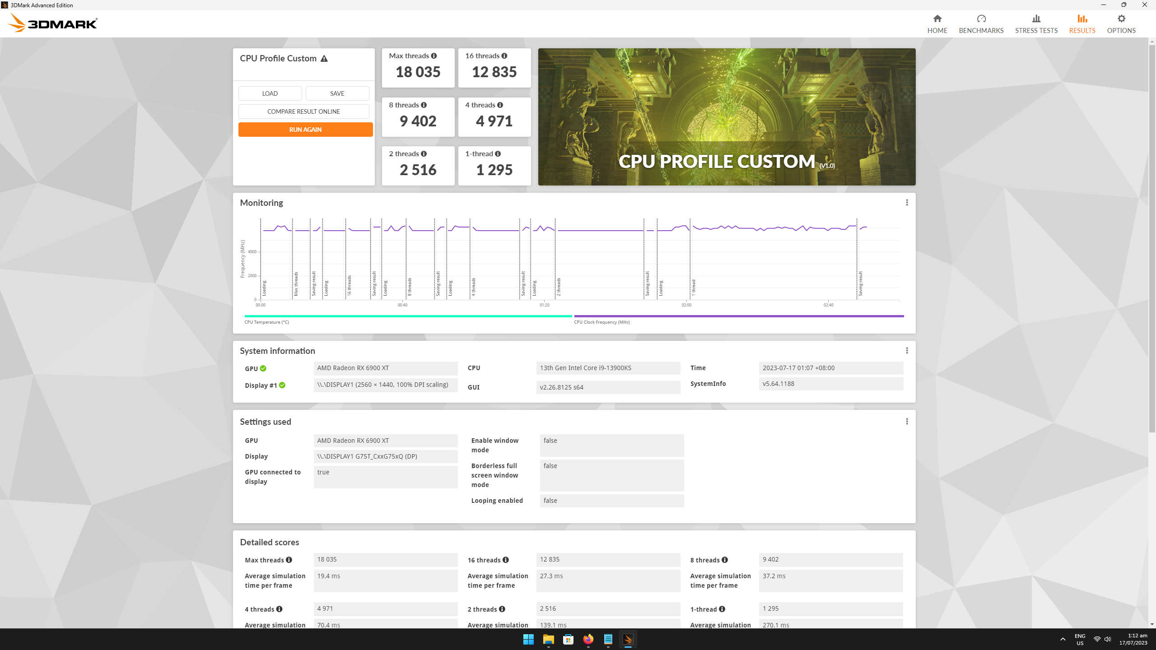Image resolution: width=1156 pixels, height=650 pixels.
Task: Open the taskbar clock showing 1:12 am
Action: pos(1133,639)
